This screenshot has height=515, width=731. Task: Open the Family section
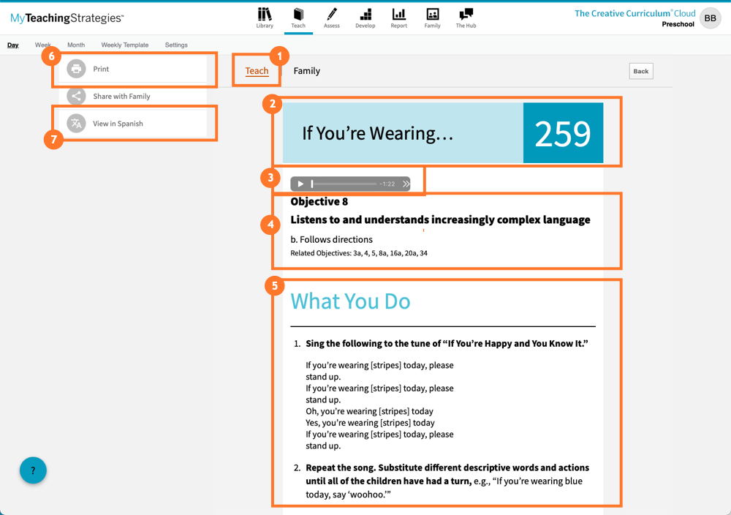432,18
